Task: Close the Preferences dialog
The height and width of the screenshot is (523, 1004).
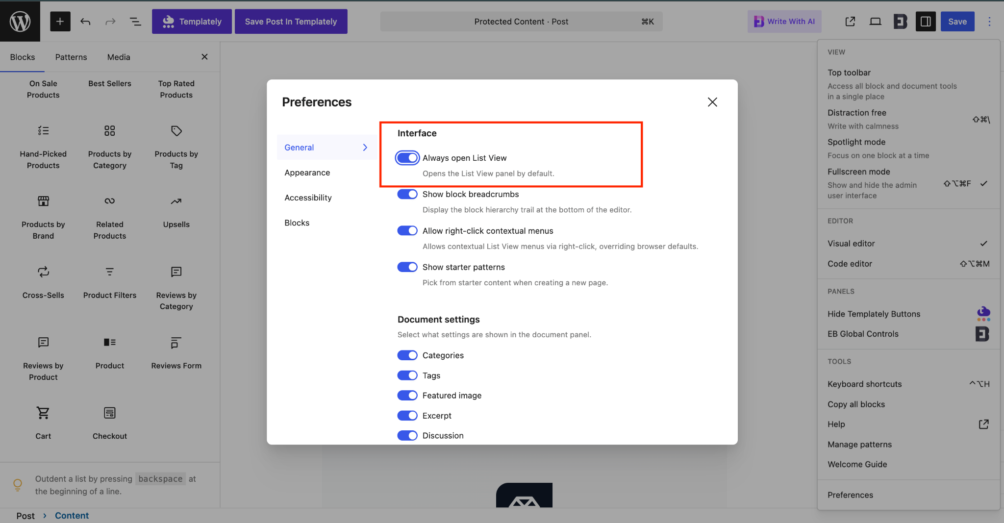Action: pos(712,102)
